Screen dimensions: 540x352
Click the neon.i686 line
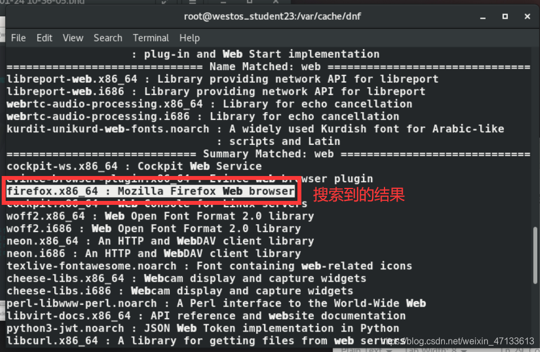coord(154,254)
